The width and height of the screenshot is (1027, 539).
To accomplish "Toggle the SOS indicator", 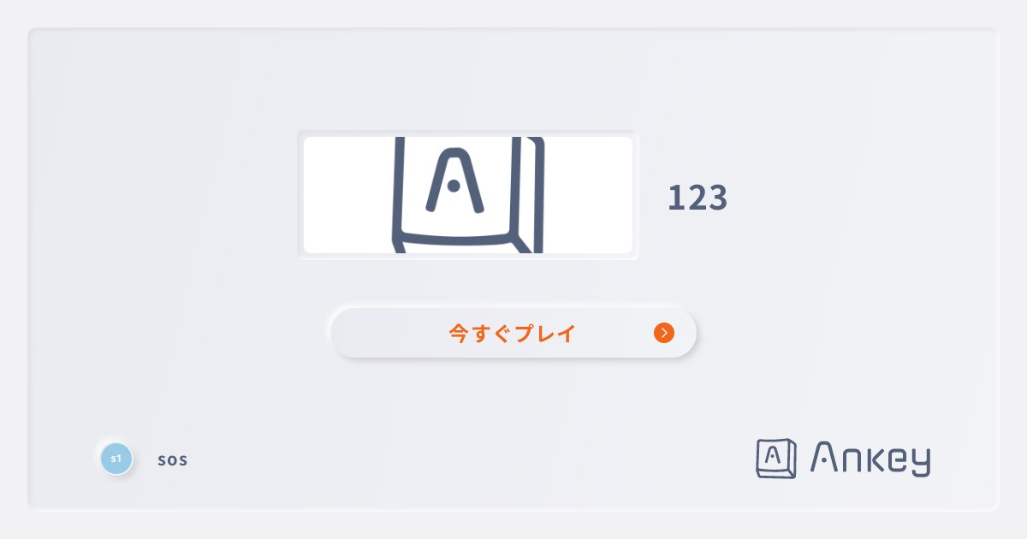I will tap(173, 459).
